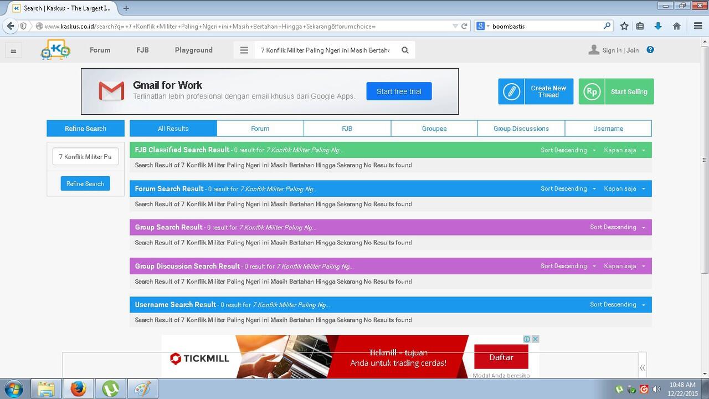Viewport: 709px width, 399px height.
Task: Click the Sign in link
Action: pos(612,50)
